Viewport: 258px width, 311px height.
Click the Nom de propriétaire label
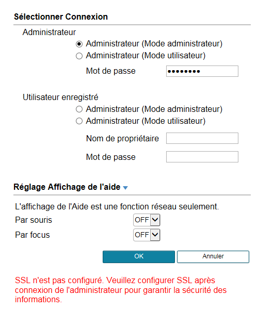point(122,139)
